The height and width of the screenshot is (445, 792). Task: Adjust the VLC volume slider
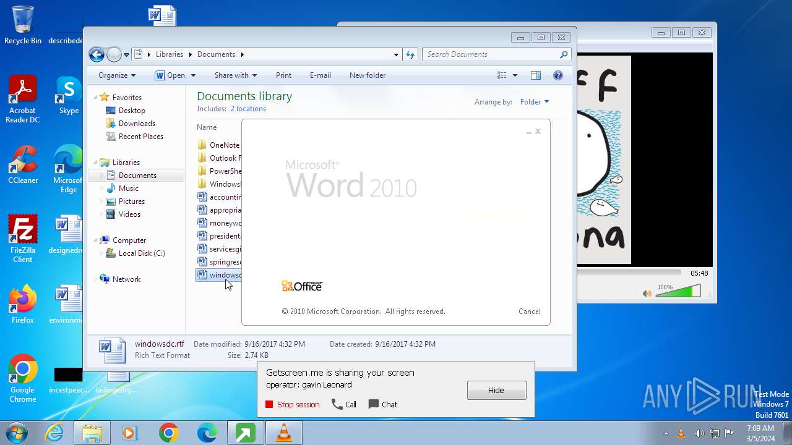click(678, 291)
